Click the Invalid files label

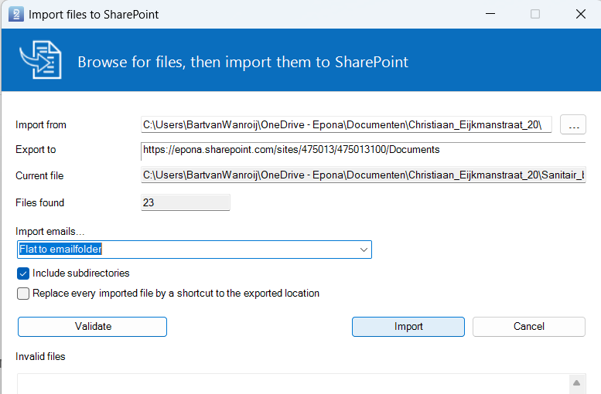point(40,356)
